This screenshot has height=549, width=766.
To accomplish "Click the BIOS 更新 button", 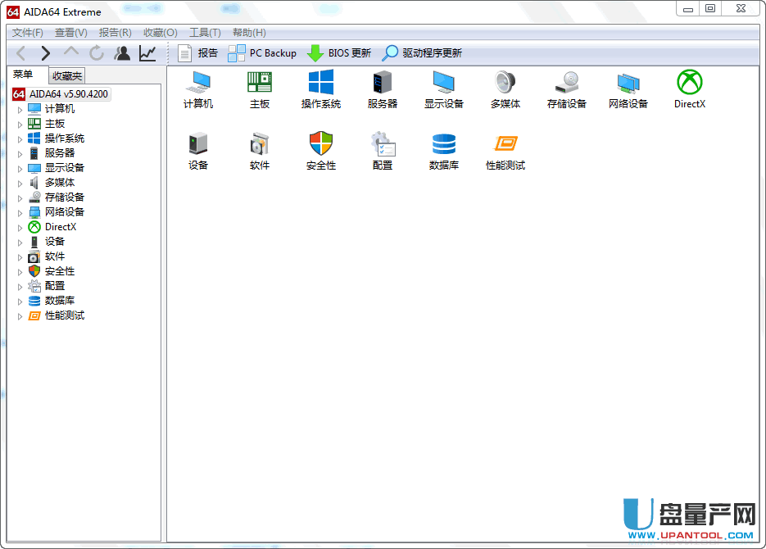I will [x=338, y=53].
